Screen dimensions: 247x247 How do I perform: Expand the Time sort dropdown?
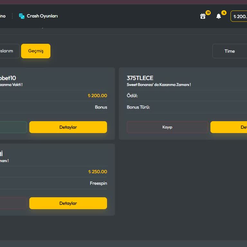(229, 51)
